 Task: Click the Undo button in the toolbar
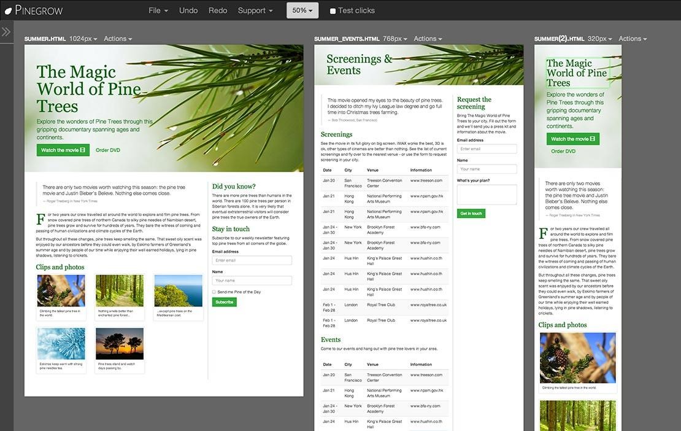point(188,10)
